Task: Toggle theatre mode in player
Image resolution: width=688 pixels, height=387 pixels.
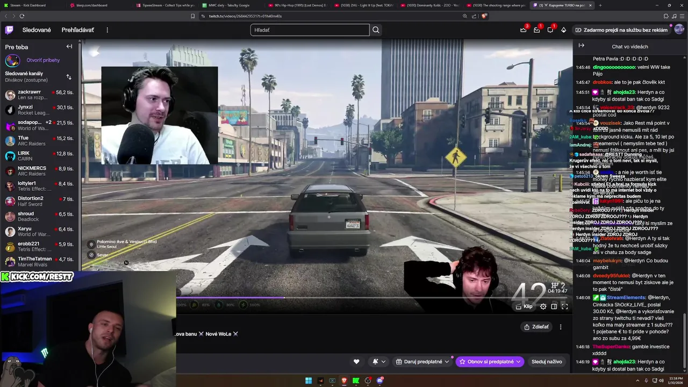Action: point(554,306)
